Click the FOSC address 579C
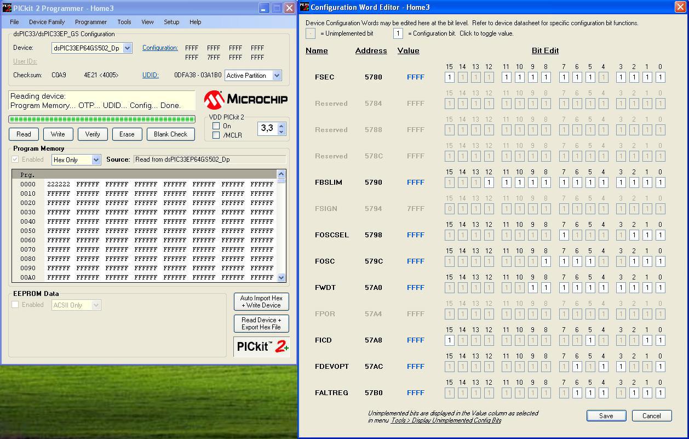 pos(374,261)
